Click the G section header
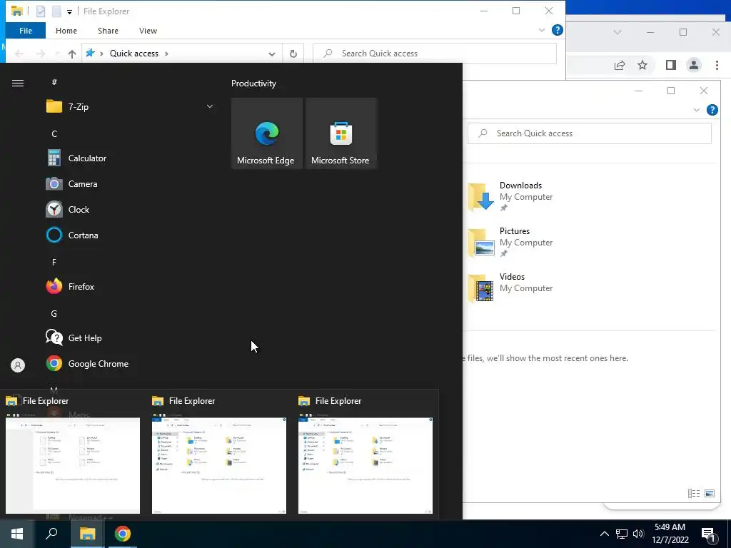This screenshot has width=731, height=548. pos(54,314)
